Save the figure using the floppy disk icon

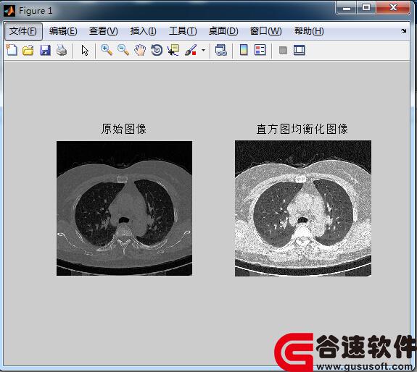45,50
